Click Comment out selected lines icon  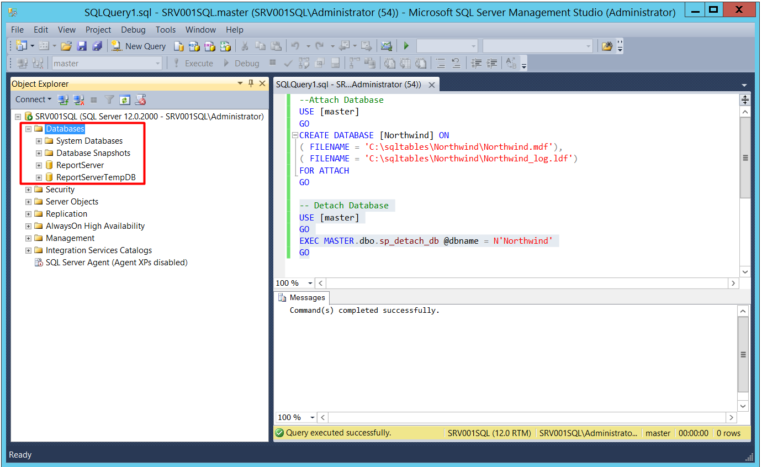pyautogui.click(x=441, y=63)
